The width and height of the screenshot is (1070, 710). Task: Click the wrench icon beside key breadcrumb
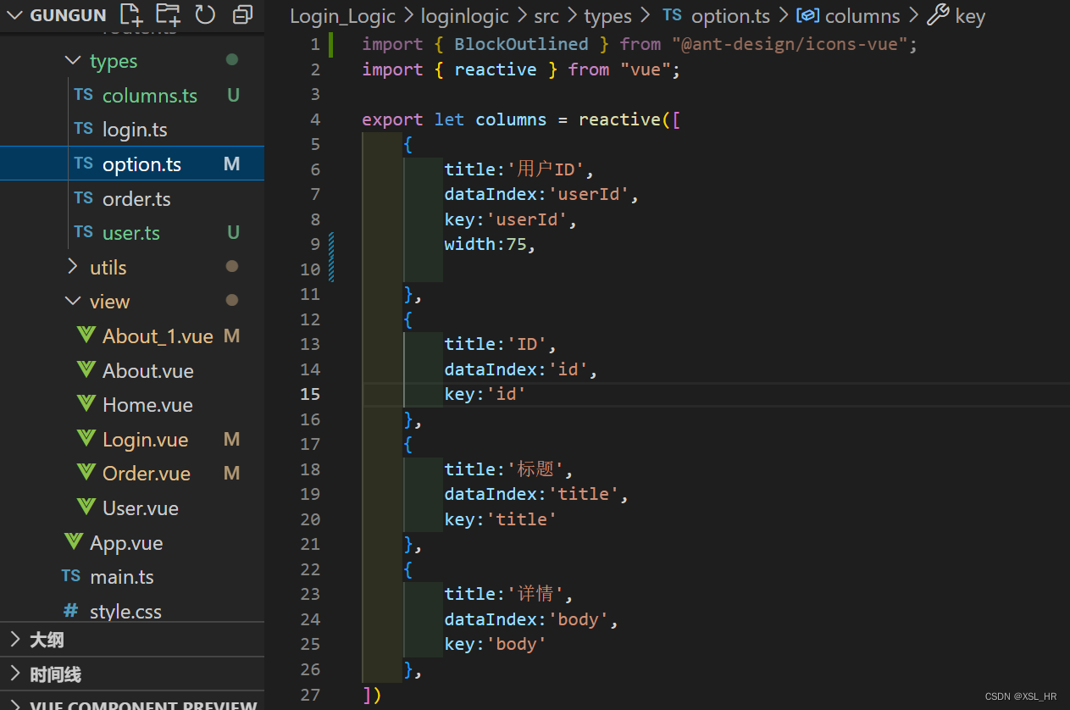click(x=937, y=15)
